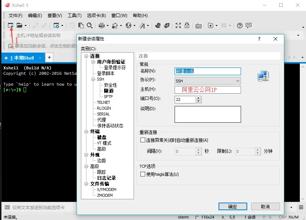The image size is (306, 220).
Task: Open the 工具(T) menu
Action: tap(74, 15)
